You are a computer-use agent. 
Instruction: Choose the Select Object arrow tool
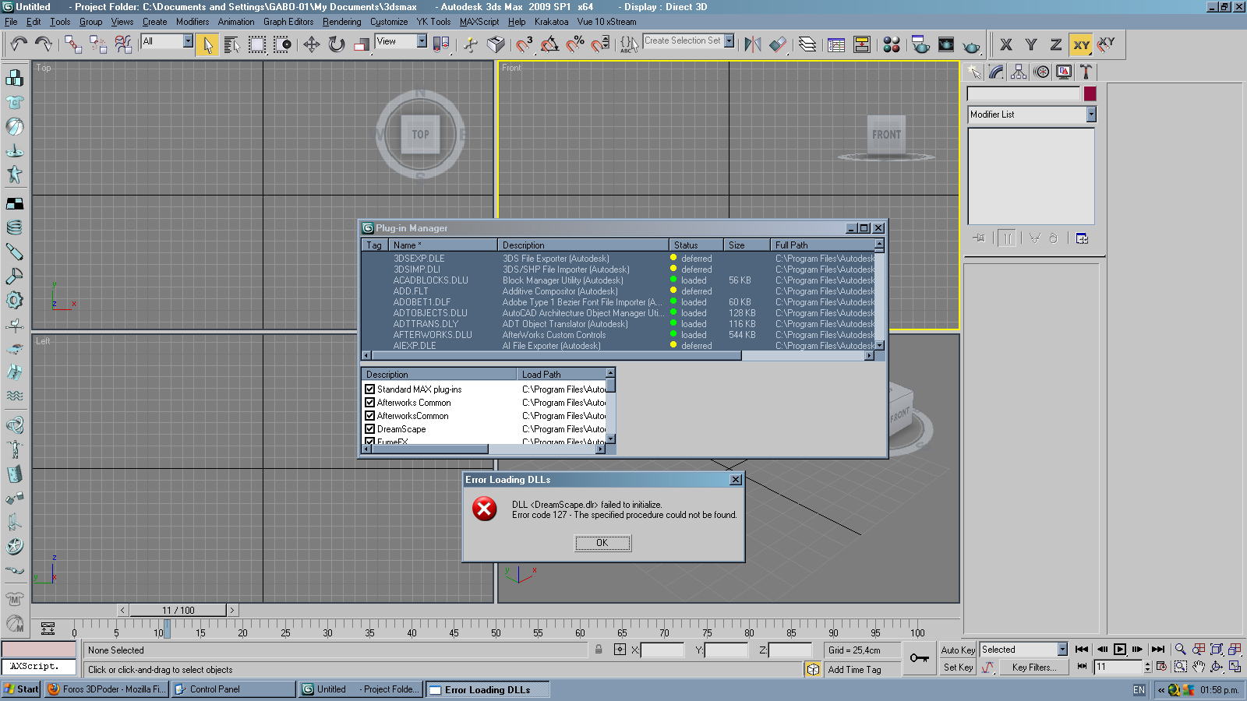click(x=207, y=44)
